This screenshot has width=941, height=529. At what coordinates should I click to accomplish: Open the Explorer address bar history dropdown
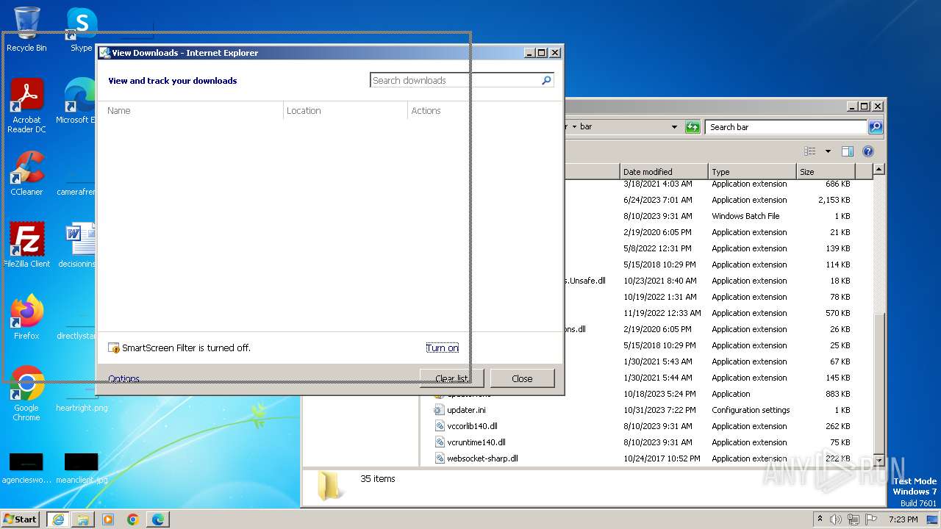674,127
